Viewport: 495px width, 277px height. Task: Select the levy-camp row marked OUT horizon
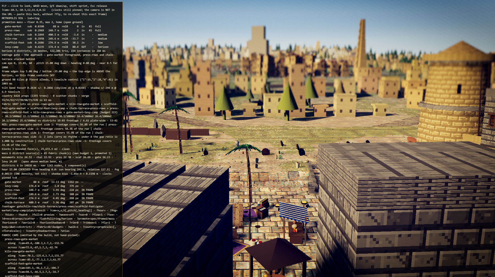[57, 47]
